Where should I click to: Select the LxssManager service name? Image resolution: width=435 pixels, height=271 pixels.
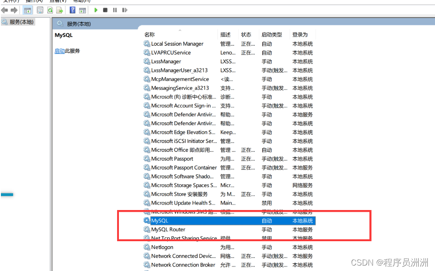166,61
